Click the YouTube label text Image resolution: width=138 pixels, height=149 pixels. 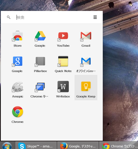(63, 46)
